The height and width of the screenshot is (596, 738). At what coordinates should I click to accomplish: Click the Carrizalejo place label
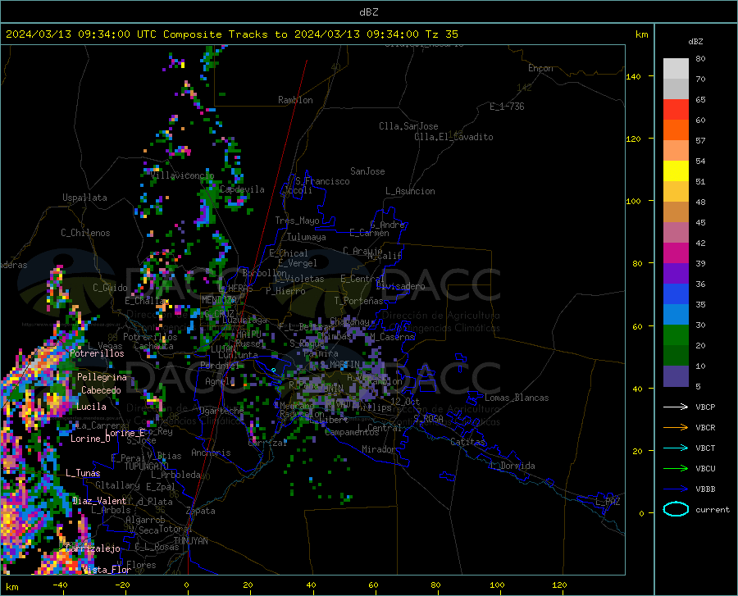click(93, 548)
